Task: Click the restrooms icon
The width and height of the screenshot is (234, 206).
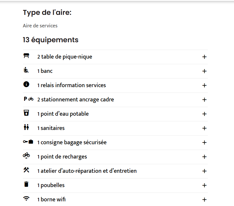Action: coord(26,127)
